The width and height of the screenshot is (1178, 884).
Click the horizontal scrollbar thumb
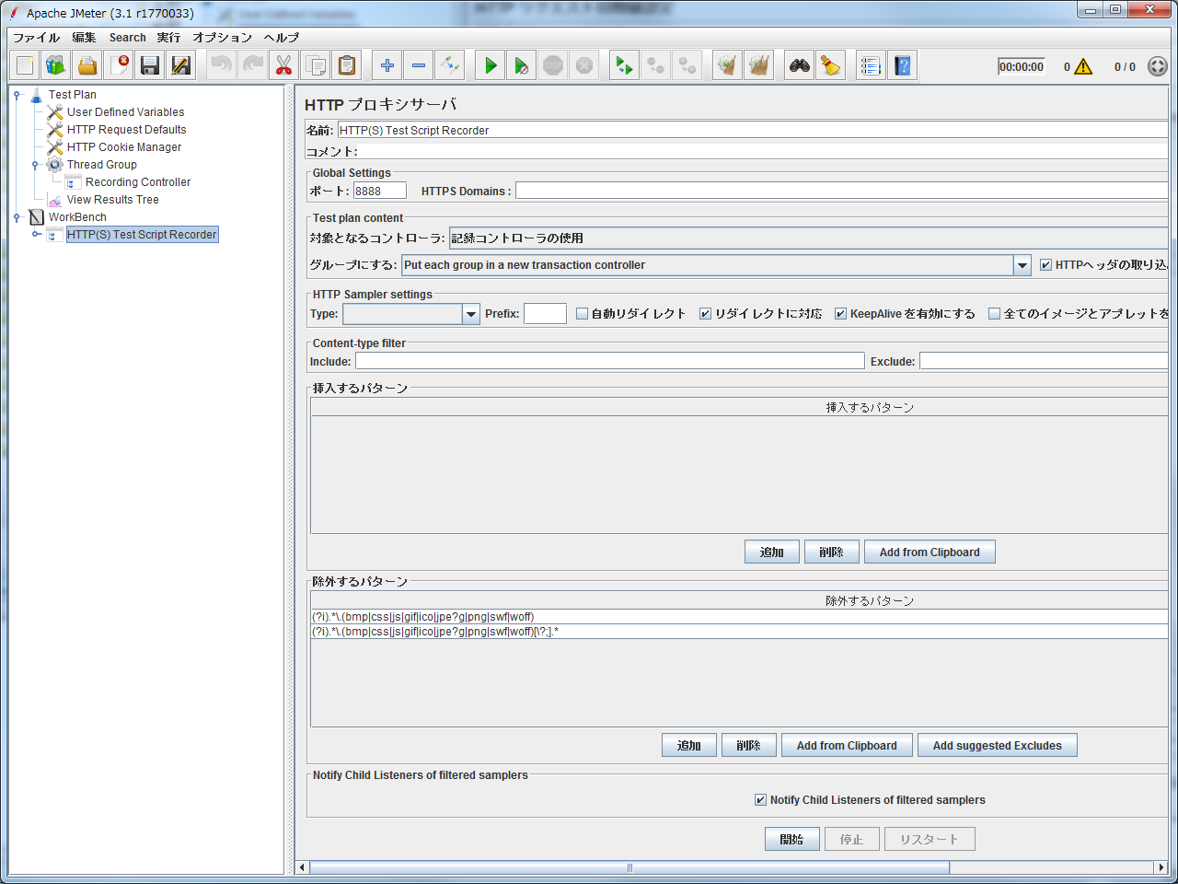[x=629, y=867]
